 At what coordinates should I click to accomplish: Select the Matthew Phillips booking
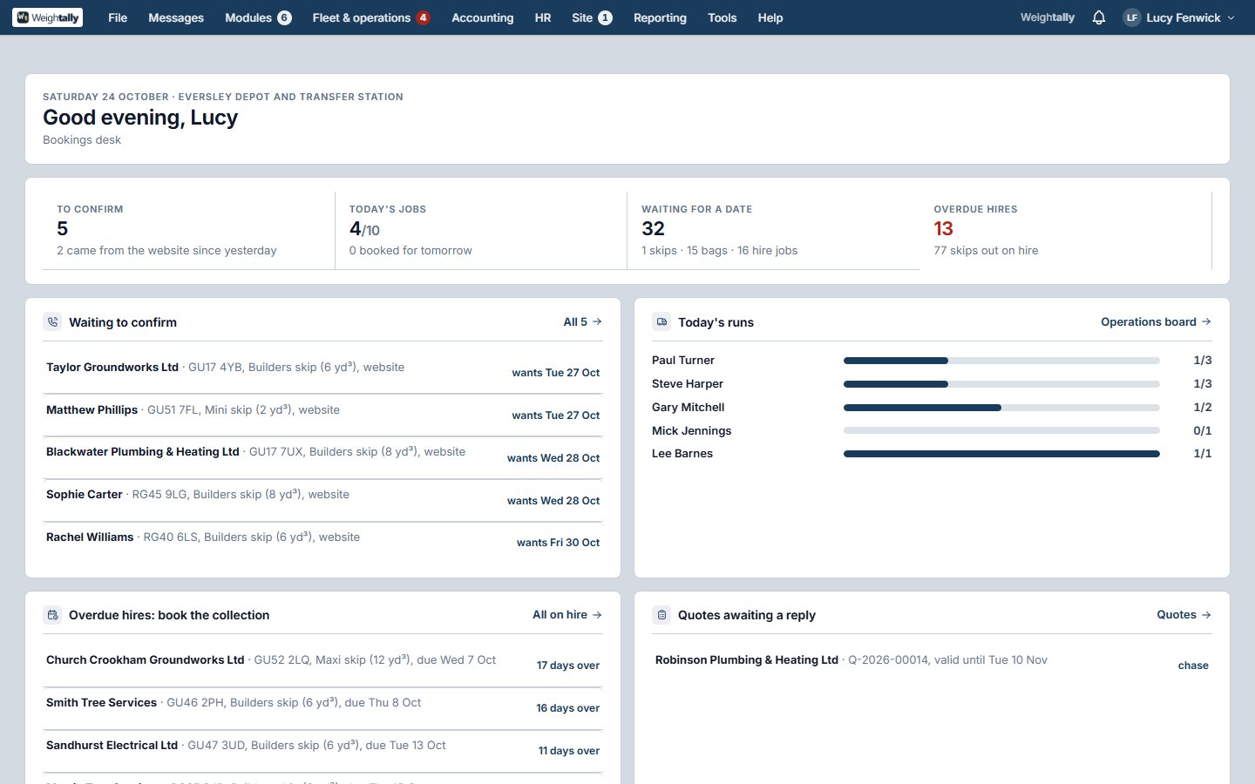pos(322,416)
